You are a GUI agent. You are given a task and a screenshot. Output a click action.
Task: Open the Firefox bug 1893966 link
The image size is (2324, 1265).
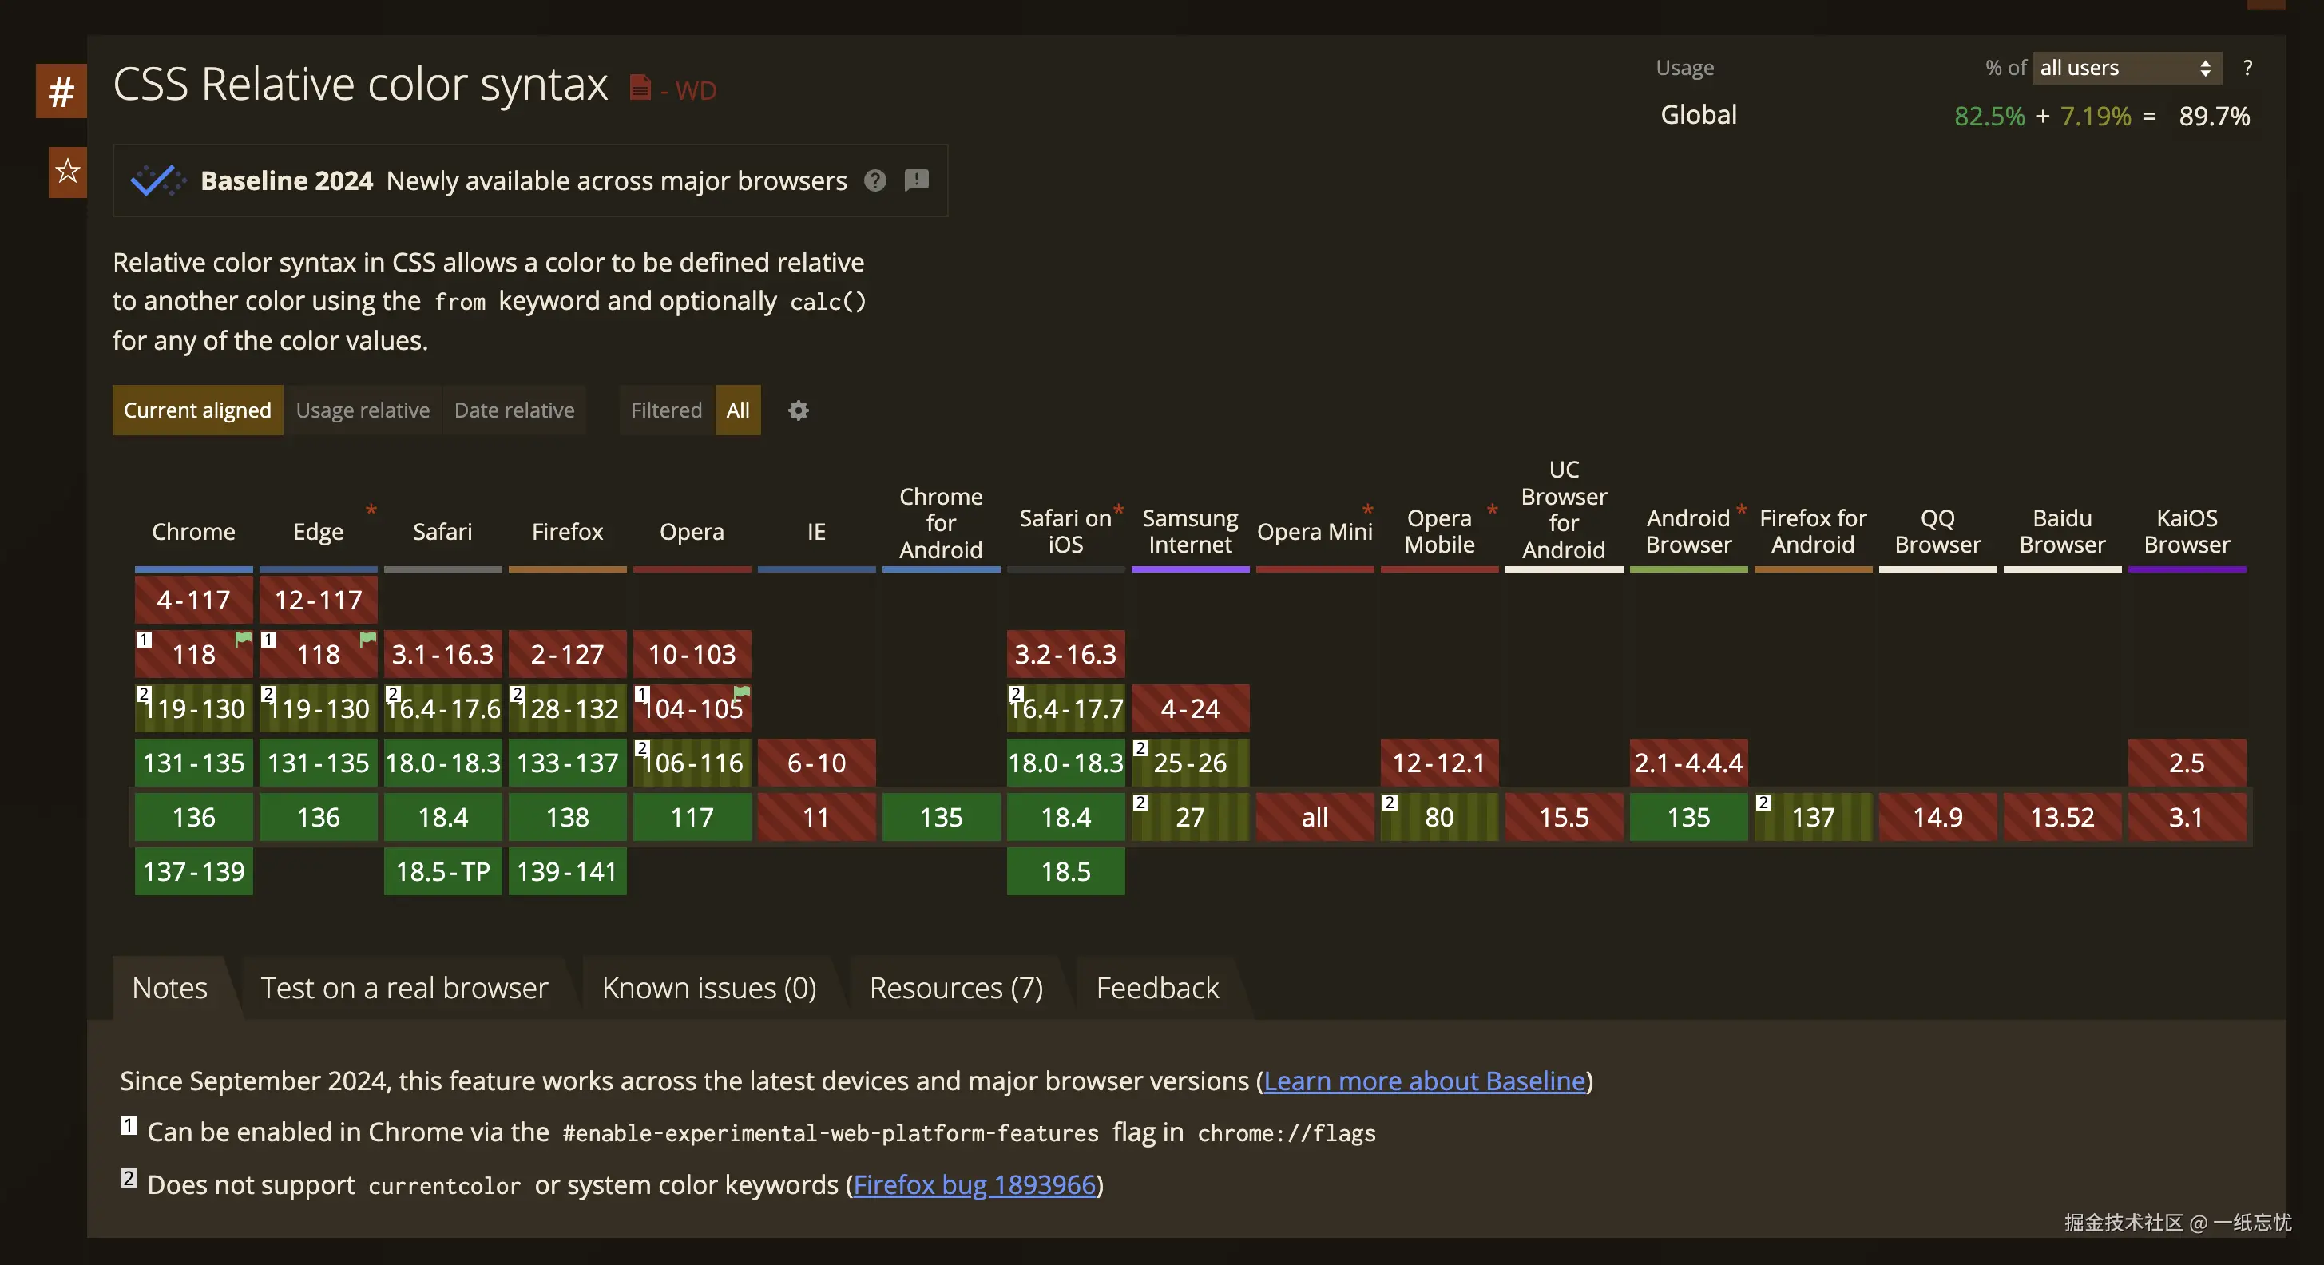pyautogui.click(x=974, y=1184)
